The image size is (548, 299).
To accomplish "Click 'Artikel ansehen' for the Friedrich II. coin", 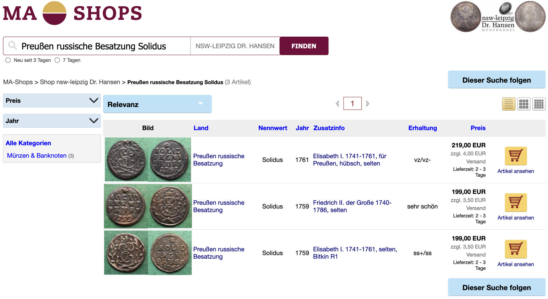I will 516,218.
